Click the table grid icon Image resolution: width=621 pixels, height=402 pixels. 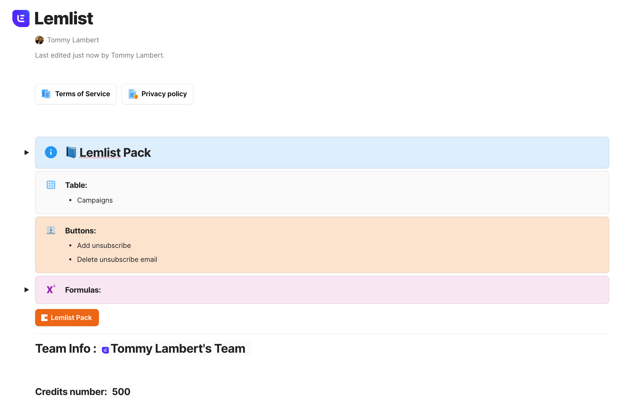click(51, 185)
